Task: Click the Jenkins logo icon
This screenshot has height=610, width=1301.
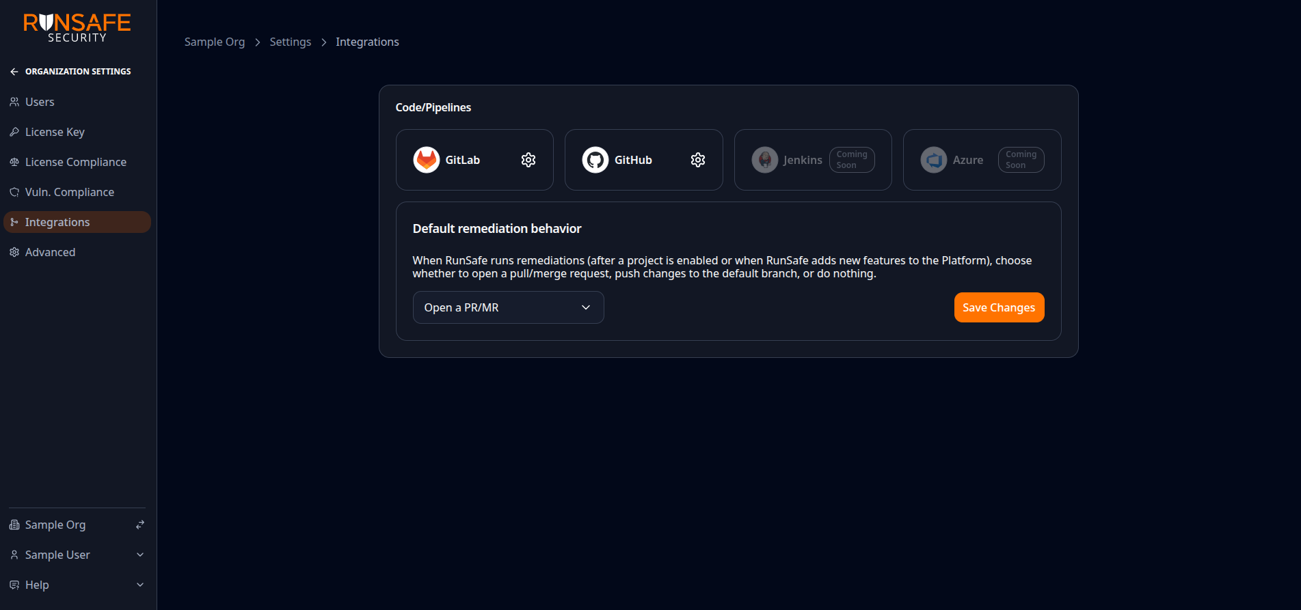Action: coord(765,160)
